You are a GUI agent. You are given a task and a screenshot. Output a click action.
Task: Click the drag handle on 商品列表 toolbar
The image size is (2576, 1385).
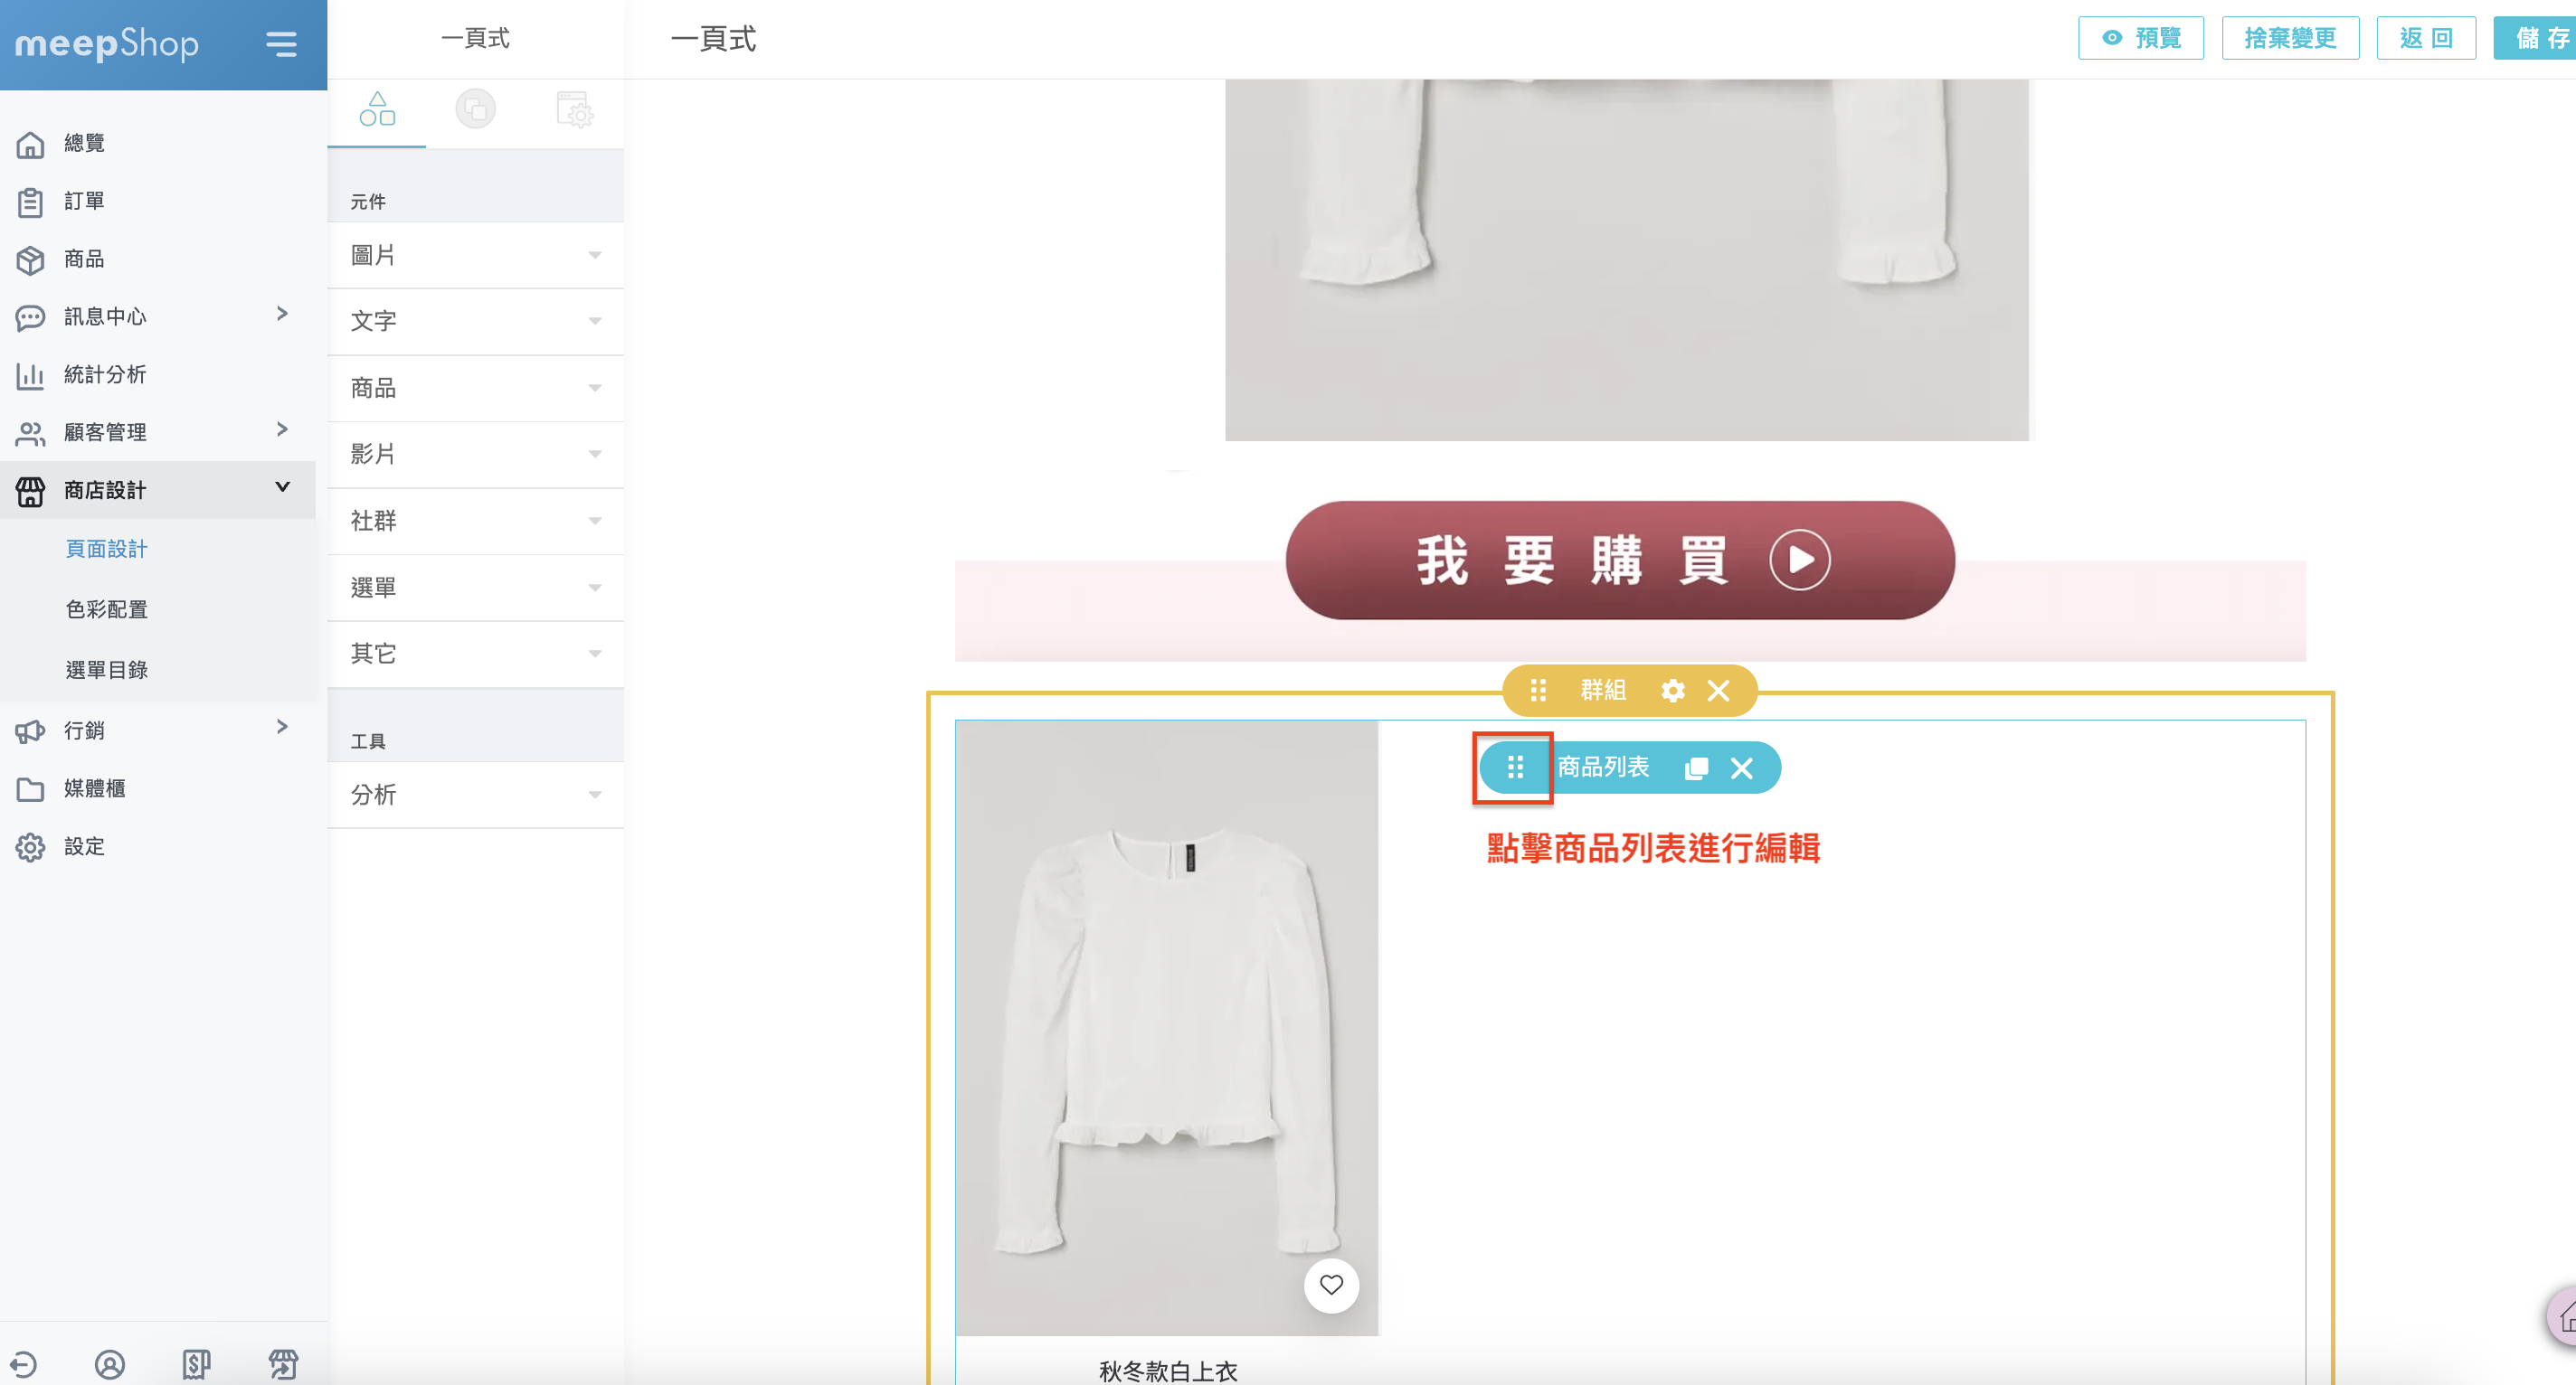[x=1515, y=768]
